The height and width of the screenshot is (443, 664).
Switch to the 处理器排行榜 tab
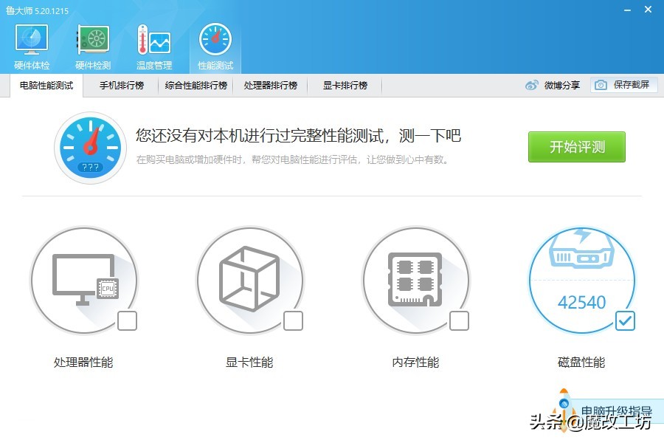point(271,86)
